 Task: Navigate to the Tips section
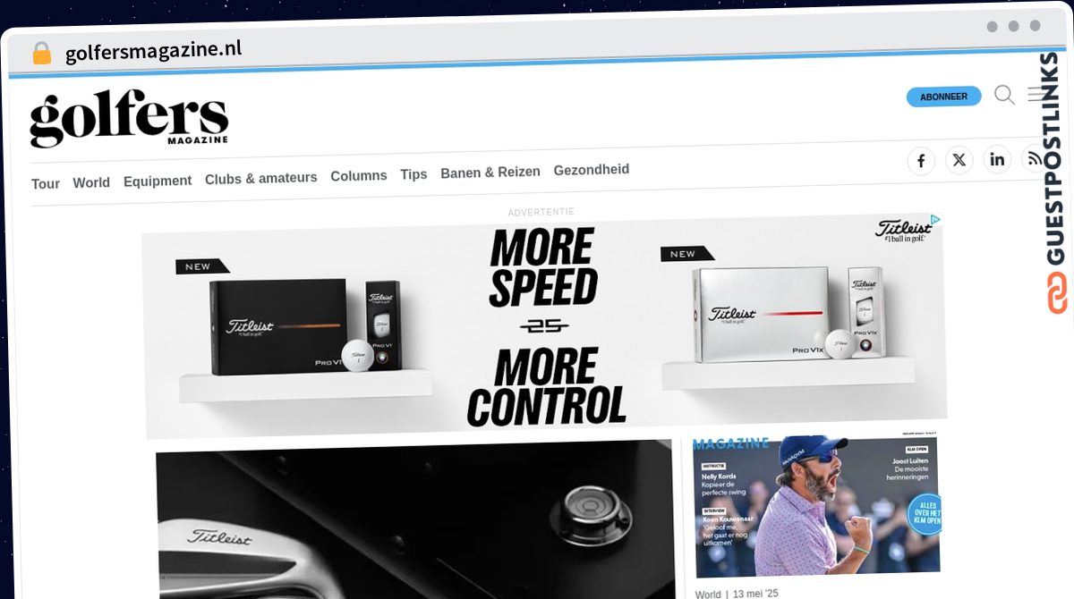413,174
